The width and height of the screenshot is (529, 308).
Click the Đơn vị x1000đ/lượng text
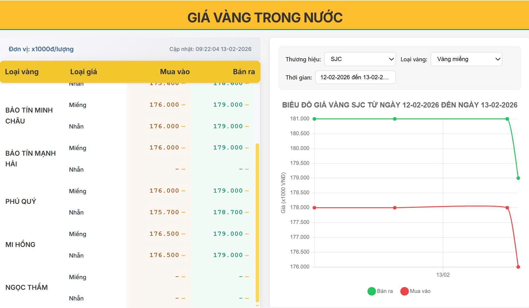pyautogui.click(x=41, y=49)
